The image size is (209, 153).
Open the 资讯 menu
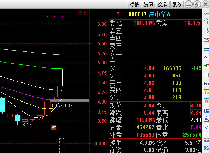tap(148, 4)
